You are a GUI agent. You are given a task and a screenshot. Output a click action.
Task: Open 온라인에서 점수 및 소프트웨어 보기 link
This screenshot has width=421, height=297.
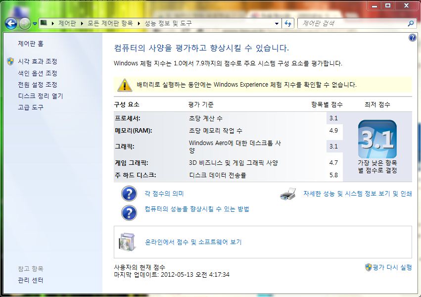pos(193,242)
